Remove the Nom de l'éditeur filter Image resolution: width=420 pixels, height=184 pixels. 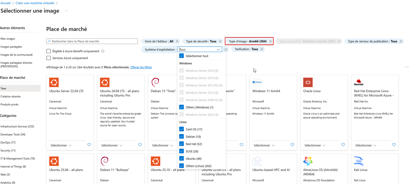(177, 41)
